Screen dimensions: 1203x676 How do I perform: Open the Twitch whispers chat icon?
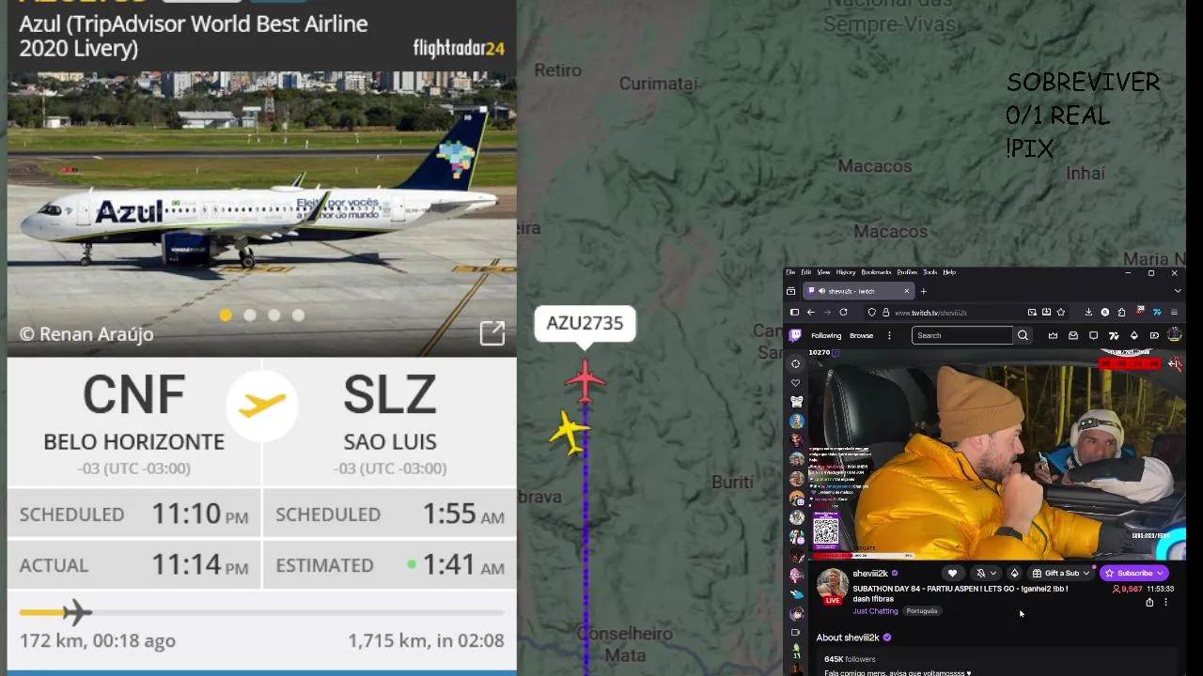click(x=1093, y=335)
